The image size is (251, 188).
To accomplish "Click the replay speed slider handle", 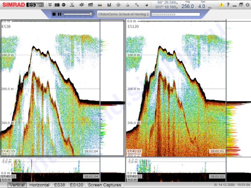I will tap(91, 14).
